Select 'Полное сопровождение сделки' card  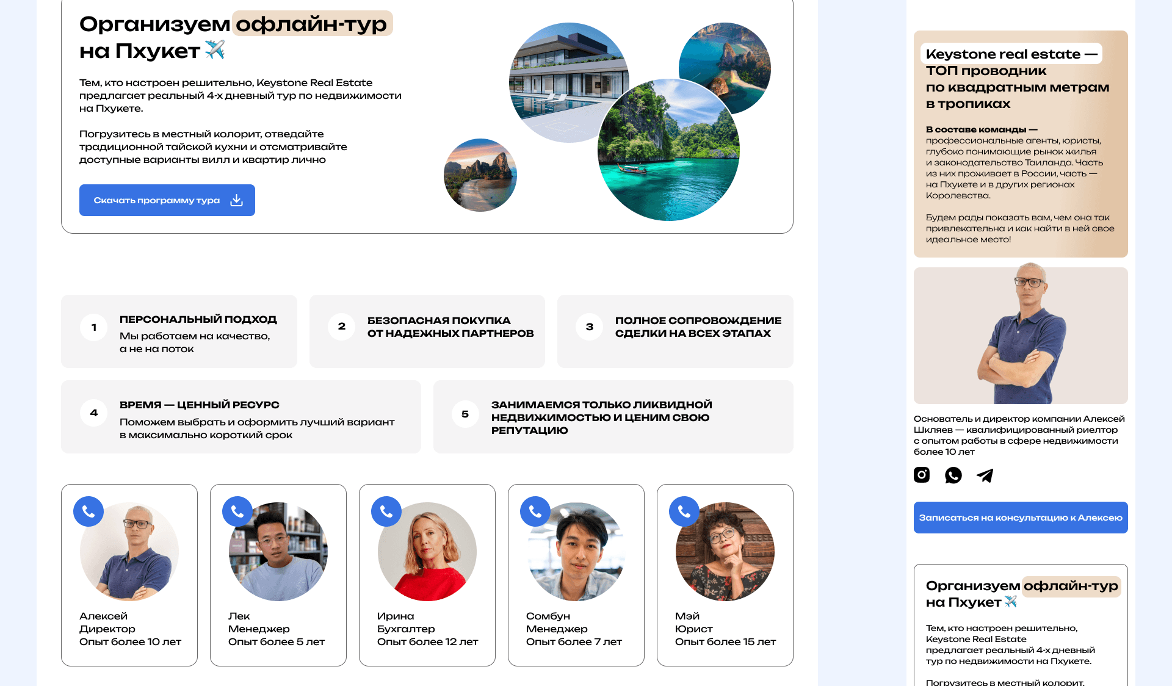[x=675, y=331]
